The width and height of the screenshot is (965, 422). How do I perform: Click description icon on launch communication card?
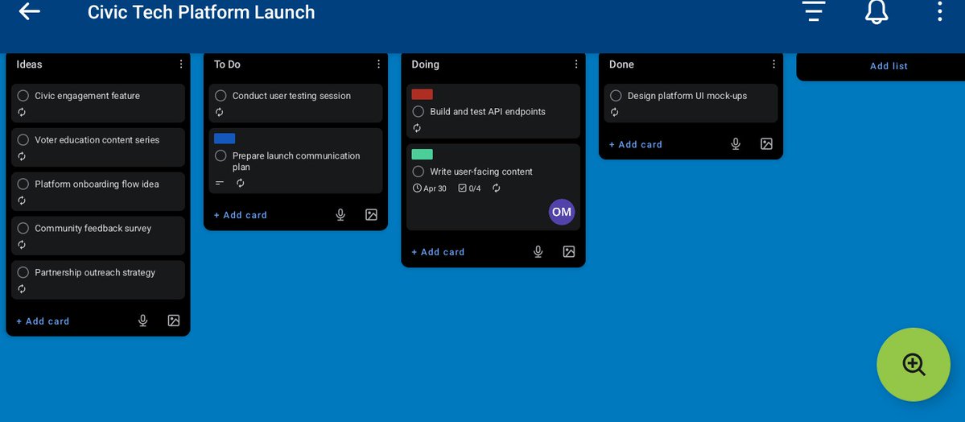(220, 183)
